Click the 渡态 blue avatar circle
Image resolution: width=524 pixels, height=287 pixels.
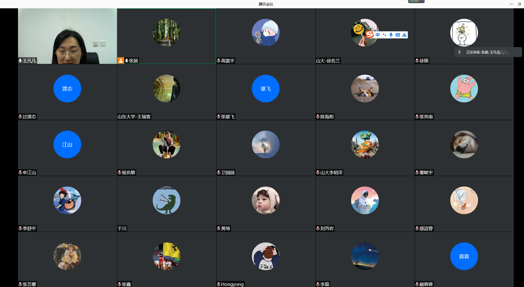[67, 89]
